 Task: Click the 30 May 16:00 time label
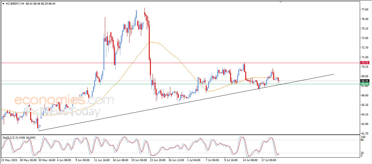(x=47, y=160)
